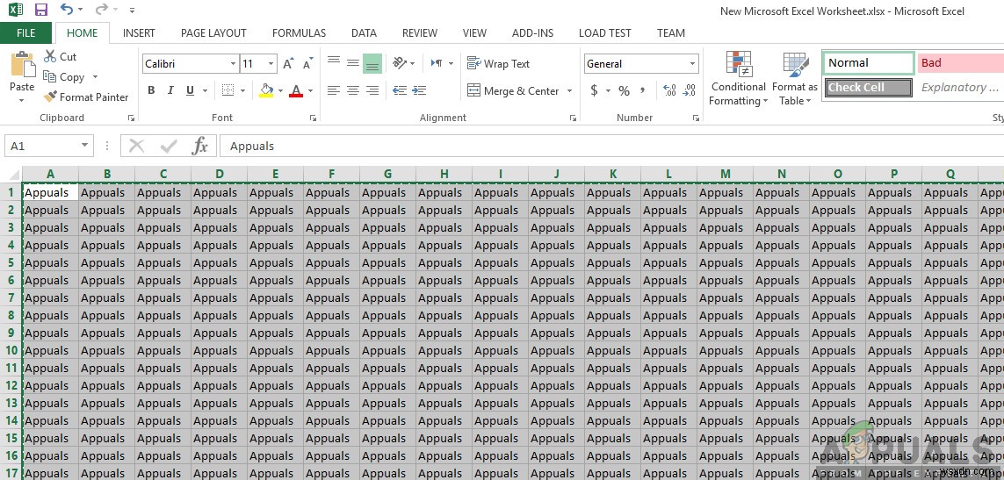Enable Wrap Text
The image size is (1004, 480).
pyautogui.click(x=498, y=63)
